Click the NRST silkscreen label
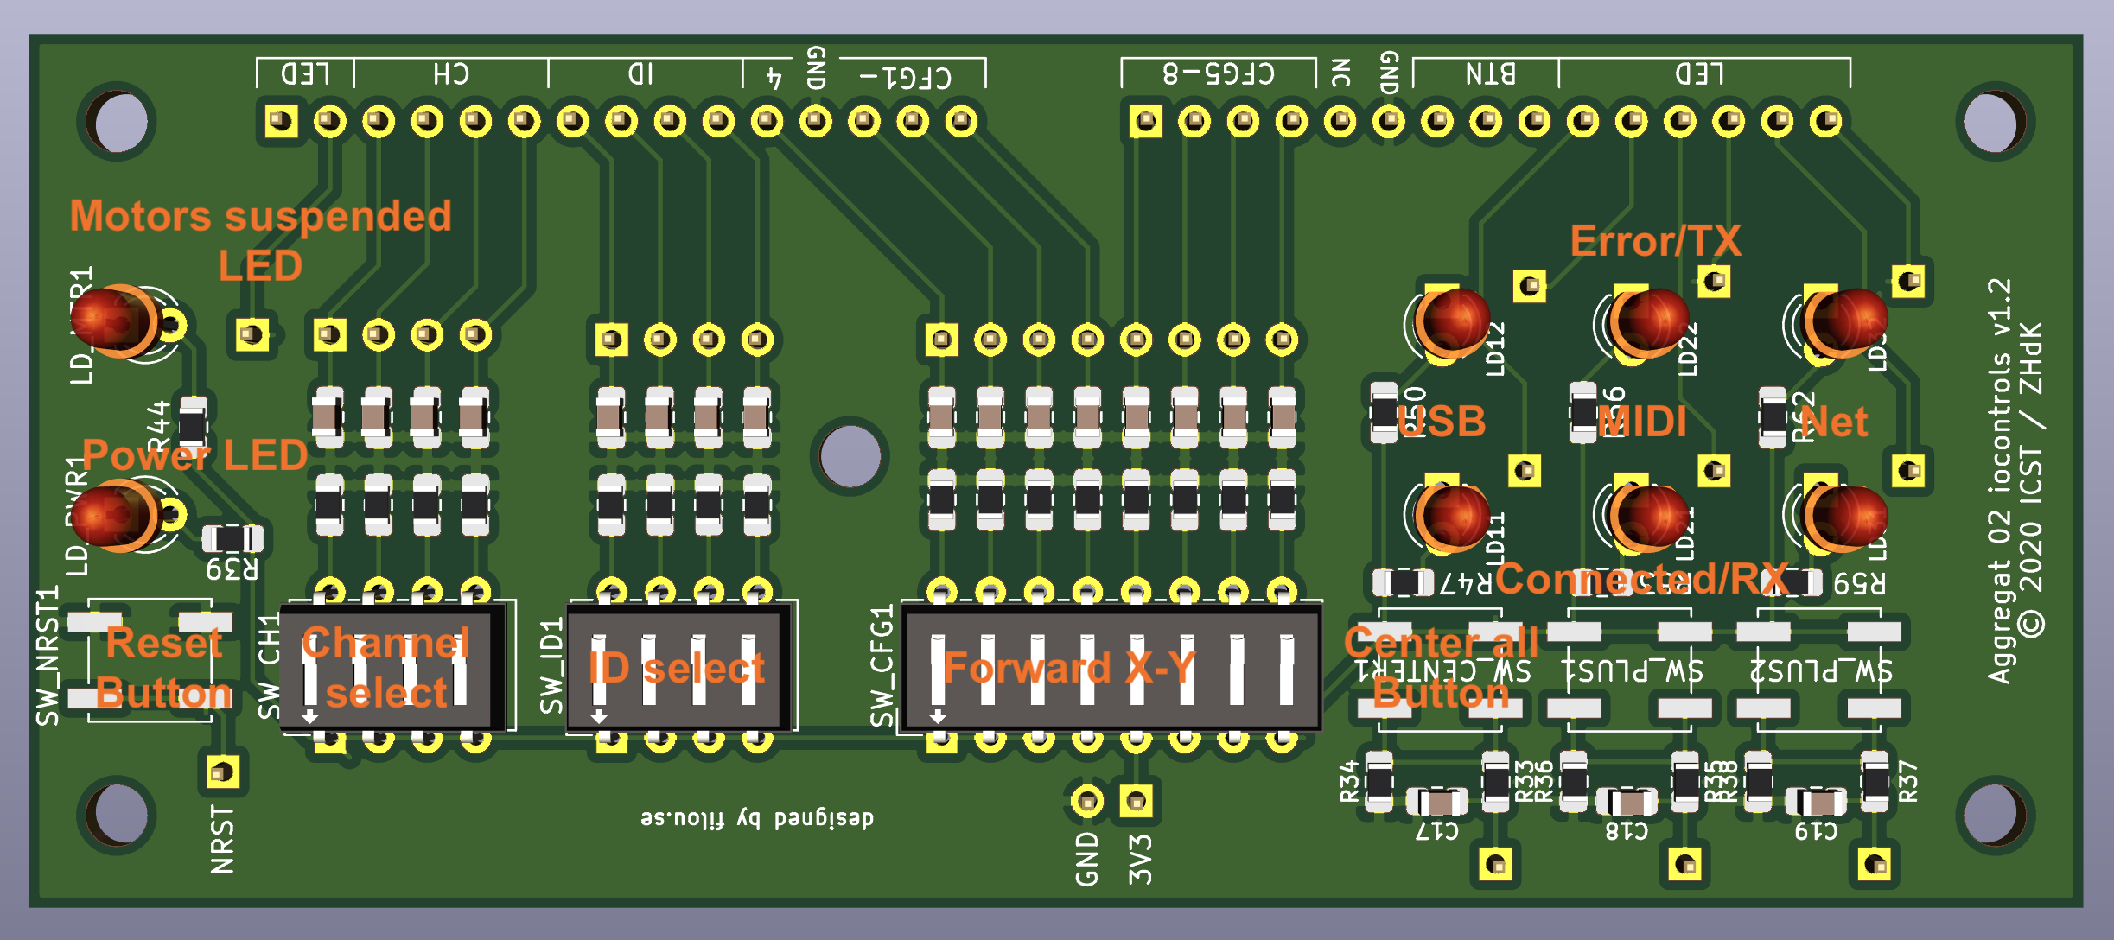This screenshot has height=940, width=2114. click(x=222, y=840)
